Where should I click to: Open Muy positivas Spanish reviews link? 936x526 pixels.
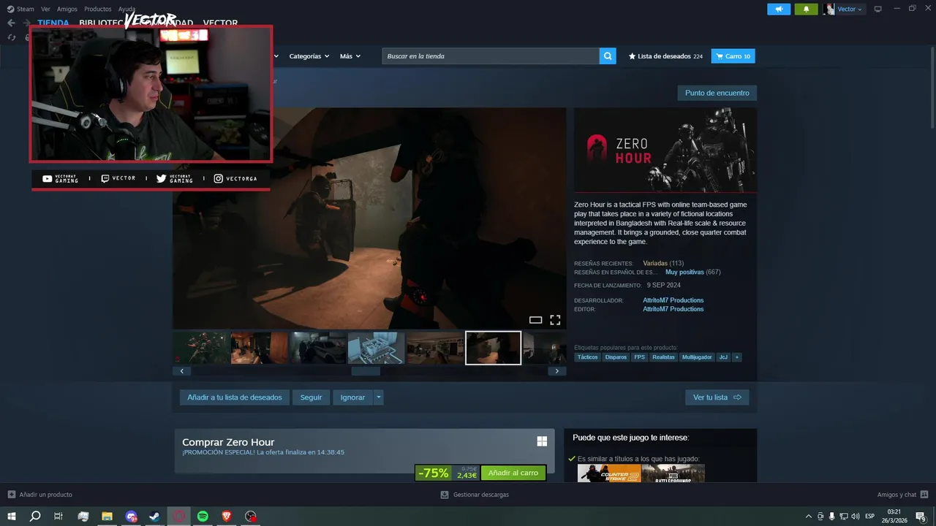coord(684,272)
